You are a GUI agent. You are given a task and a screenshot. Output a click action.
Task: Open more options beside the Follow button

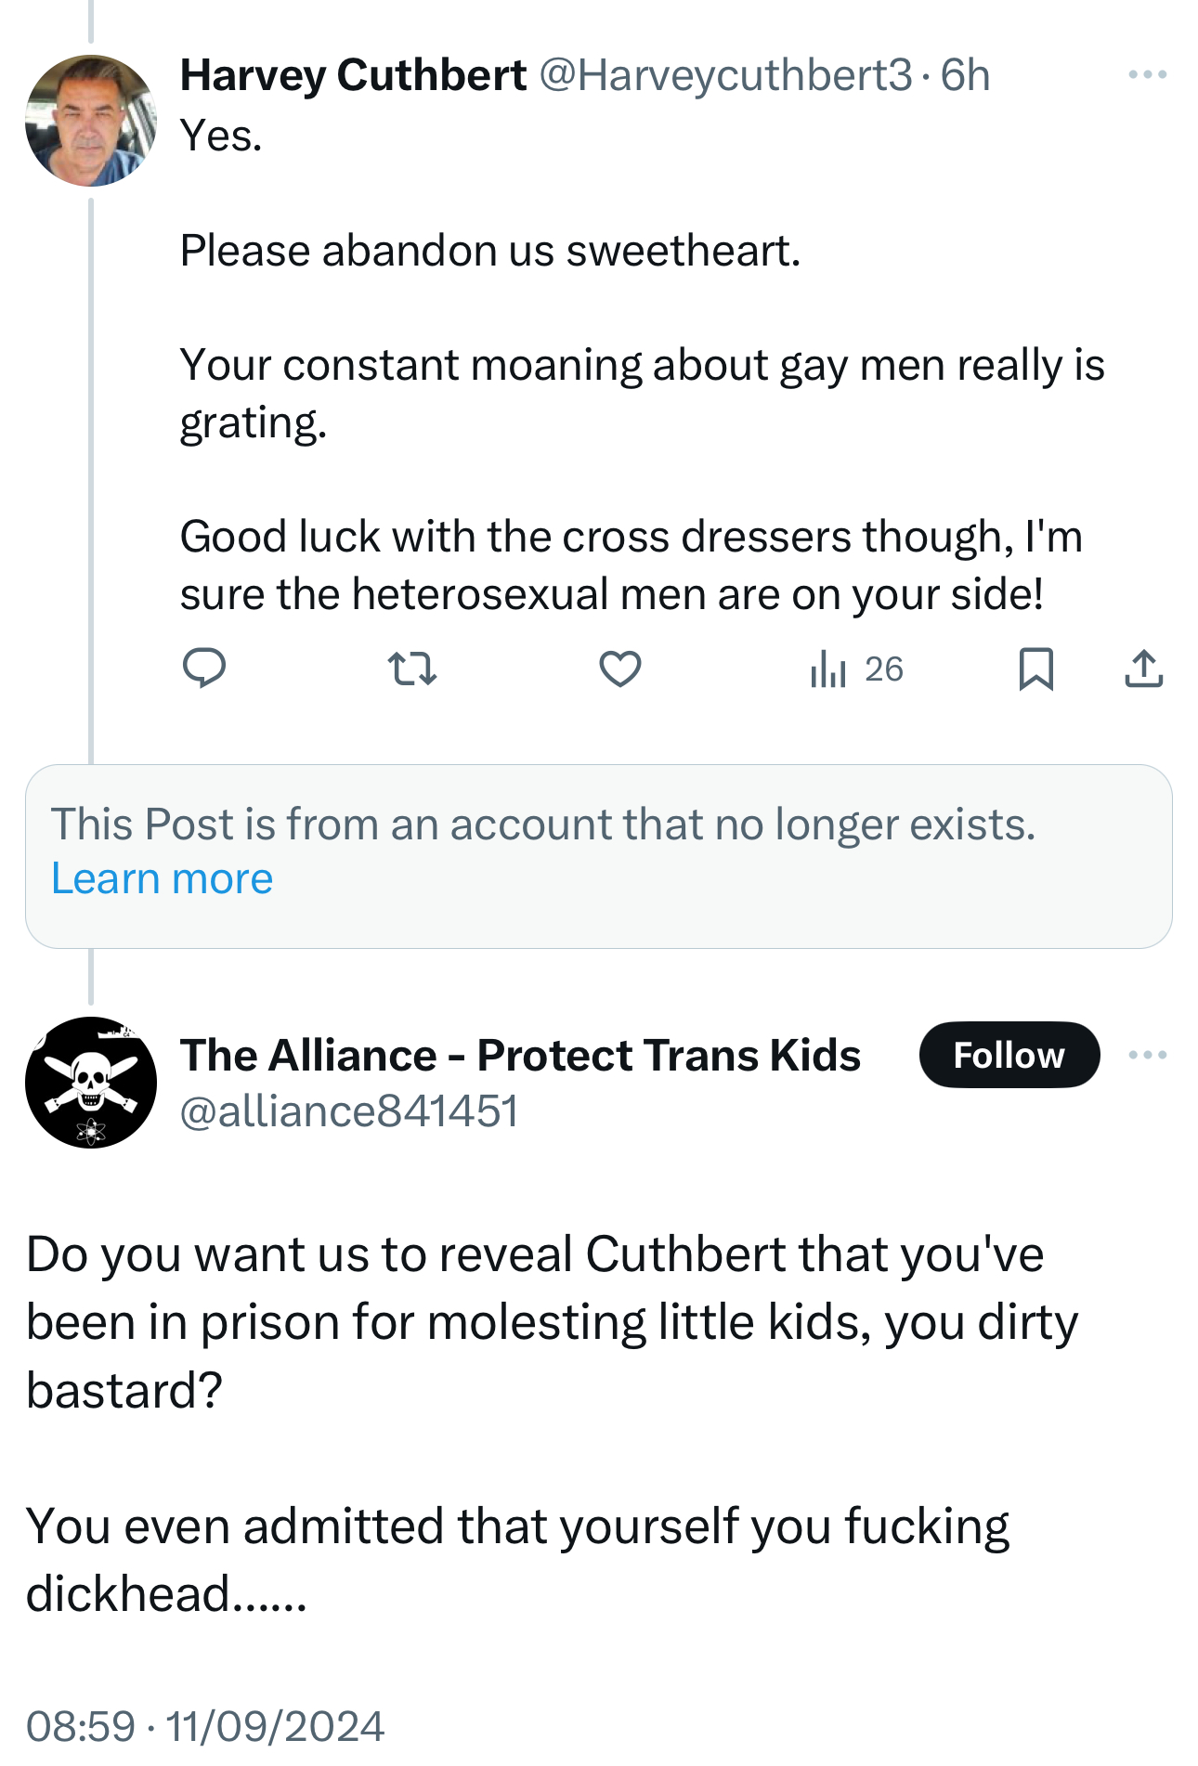point(1147,1055)
